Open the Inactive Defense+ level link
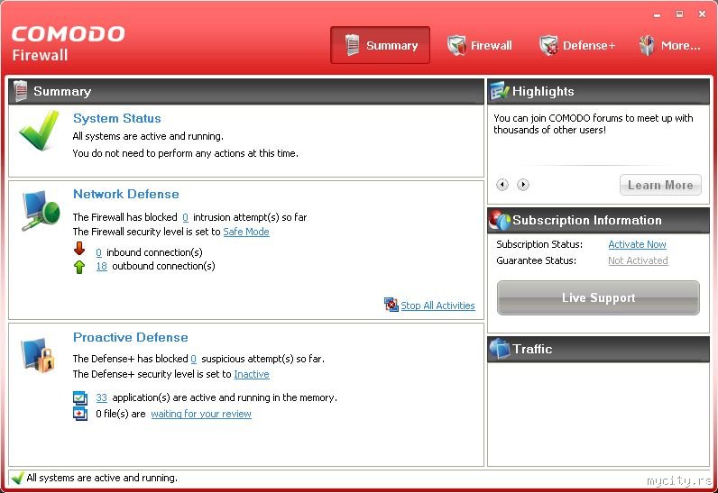718x493 pixels. (x=252, y=374)
